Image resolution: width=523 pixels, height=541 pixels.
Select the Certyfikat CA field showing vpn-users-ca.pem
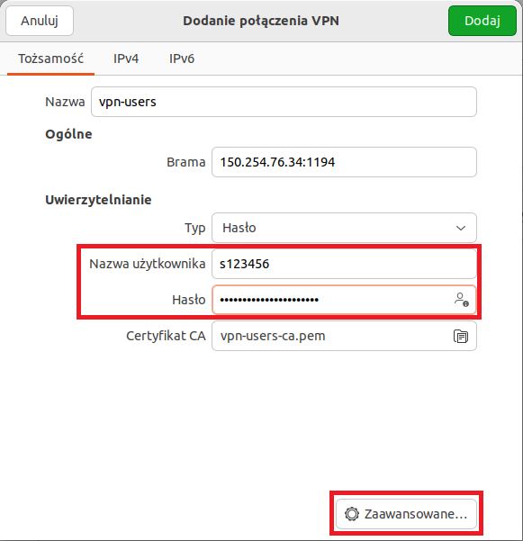[x=344, y=336]
